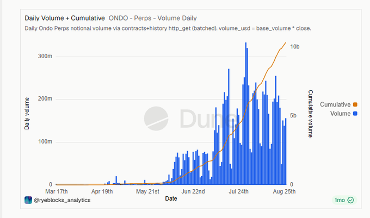Toggle the Cumulative series legend label
Image resolution: width=370 pixels, height=218 pixels.
pos(335,104)
